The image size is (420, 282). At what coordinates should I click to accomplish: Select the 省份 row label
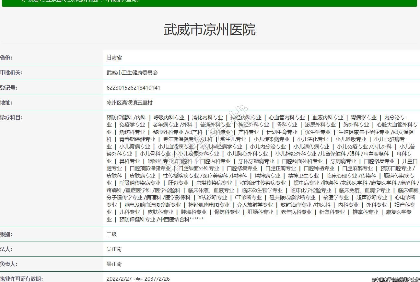click(x=6, y=58)
